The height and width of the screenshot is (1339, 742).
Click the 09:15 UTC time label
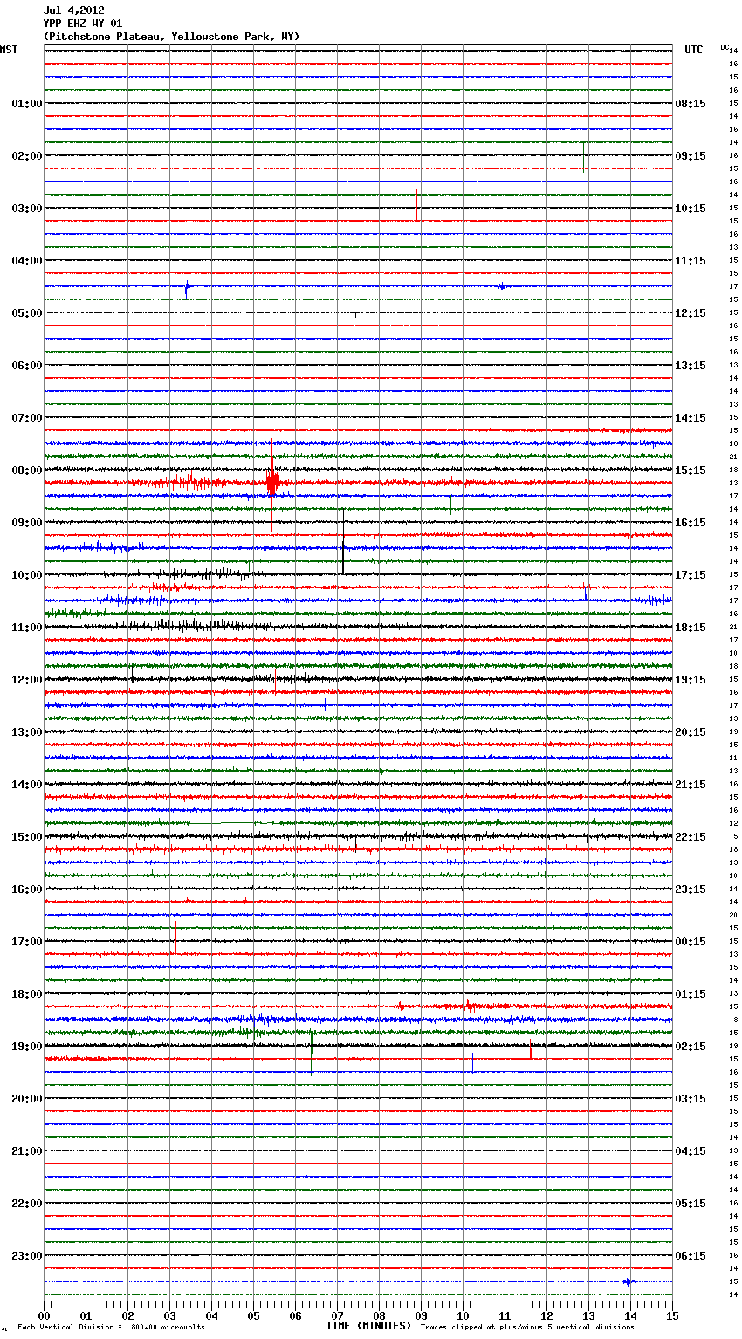[690, 156]
